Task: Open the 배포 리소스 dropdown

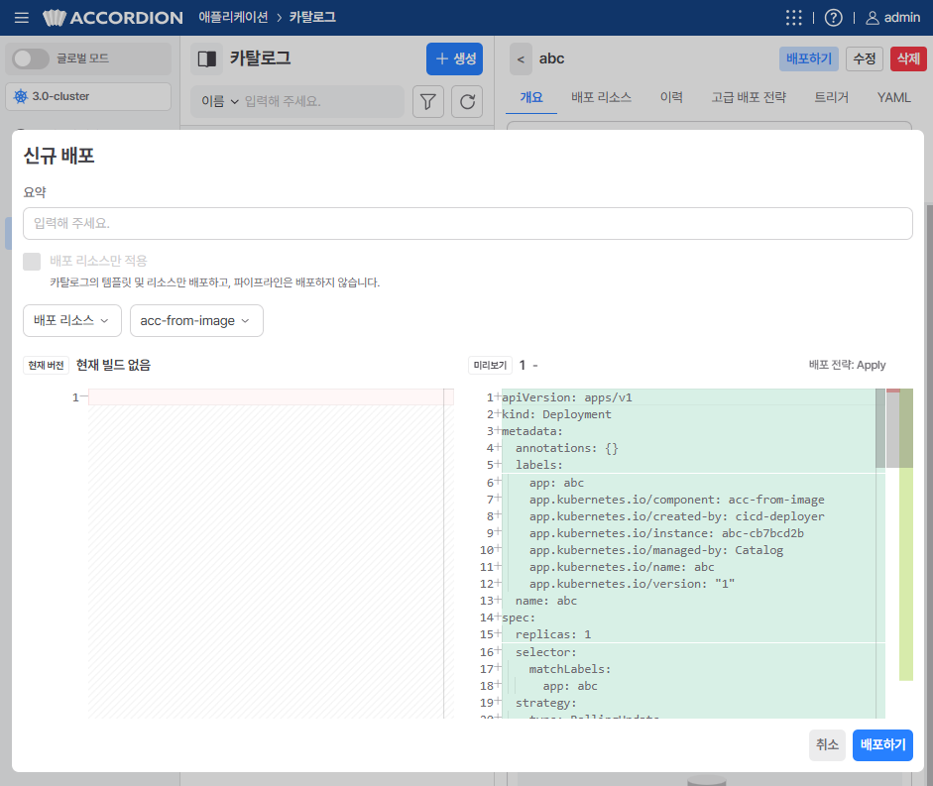Action: click(x=72, y=321)
